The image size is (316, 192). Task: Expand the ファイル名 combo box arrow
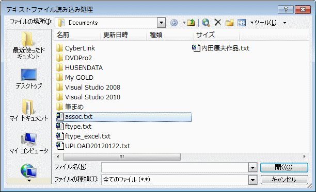click(252, 167)
